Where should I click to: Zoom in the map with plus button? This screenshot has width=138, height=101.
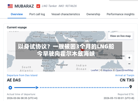129,58
